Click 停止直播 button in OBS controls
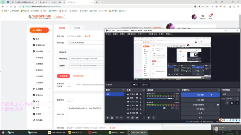Screen dimensions: 241x135 [200, 95]
